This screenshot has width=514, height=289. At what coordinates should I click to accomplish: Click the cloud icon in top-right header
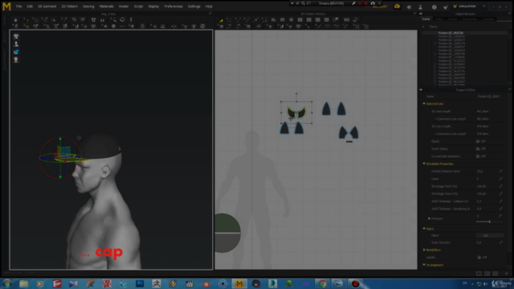click(397, 6)
